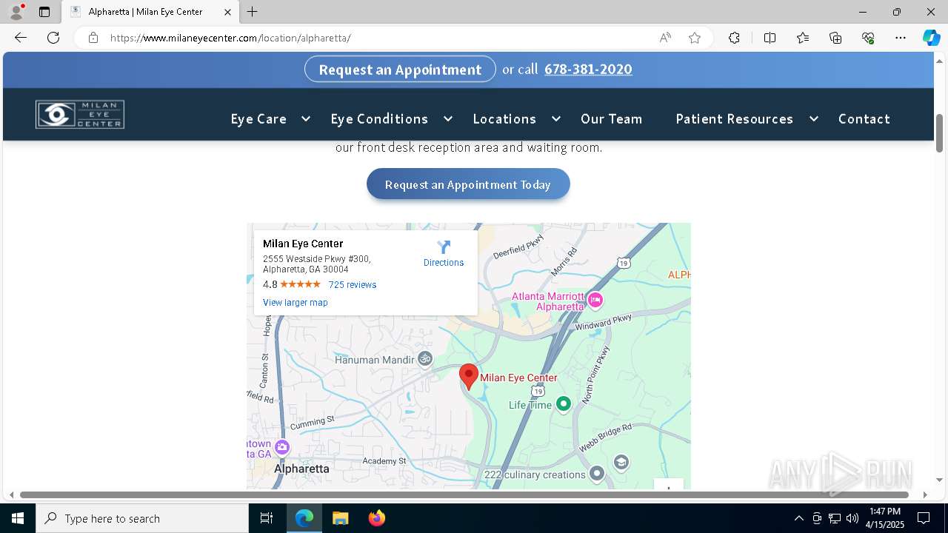Click View larger map link

pyautogui.click(x=295, y=303)
